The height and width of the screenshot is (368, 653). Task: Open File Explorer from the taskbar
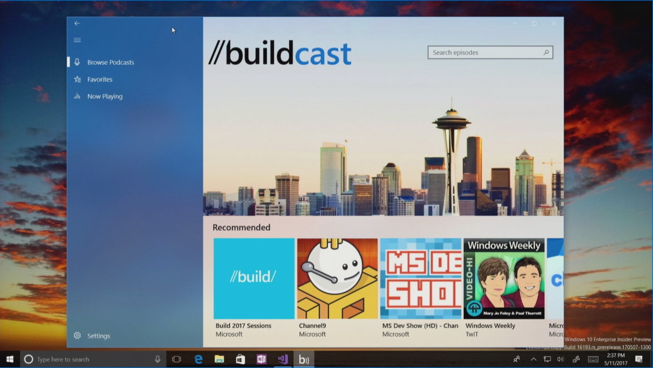(x=219, y=359)
